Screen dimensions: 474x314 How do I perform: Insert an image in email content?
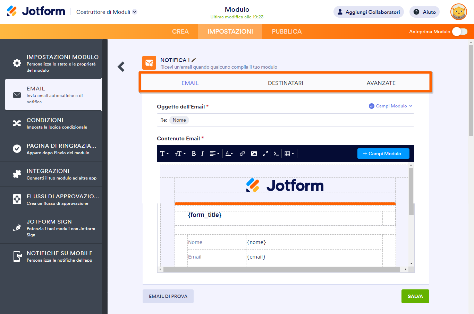click(x=254, y=154)
